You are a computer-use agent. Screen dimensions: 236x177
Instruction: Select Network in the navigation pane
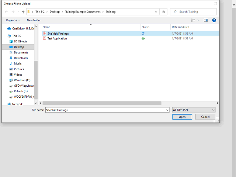point(15,104)
